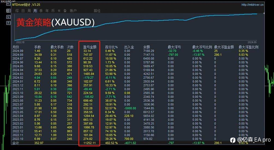
Task: Click the loss value -179.27
Action: 88,78
